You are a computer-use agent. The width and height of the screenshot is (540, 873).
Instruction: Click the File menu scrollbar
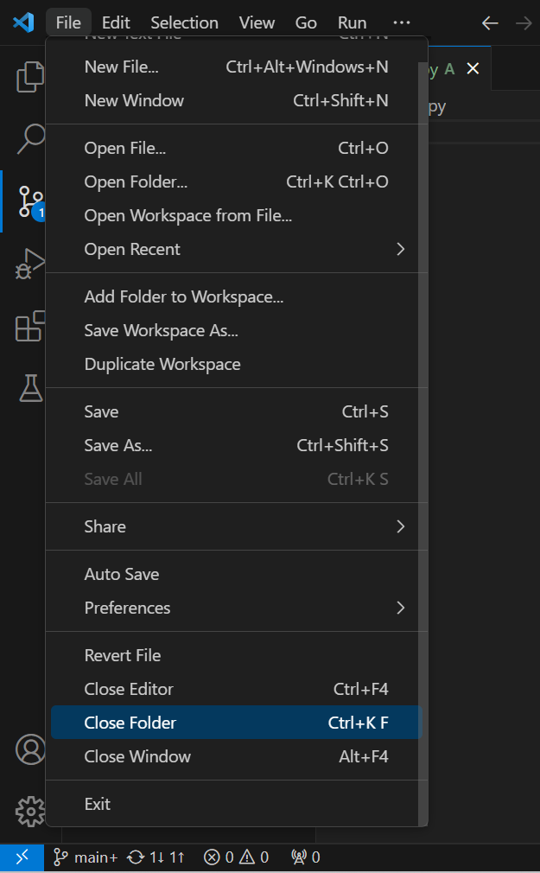(x=422, y=432)
